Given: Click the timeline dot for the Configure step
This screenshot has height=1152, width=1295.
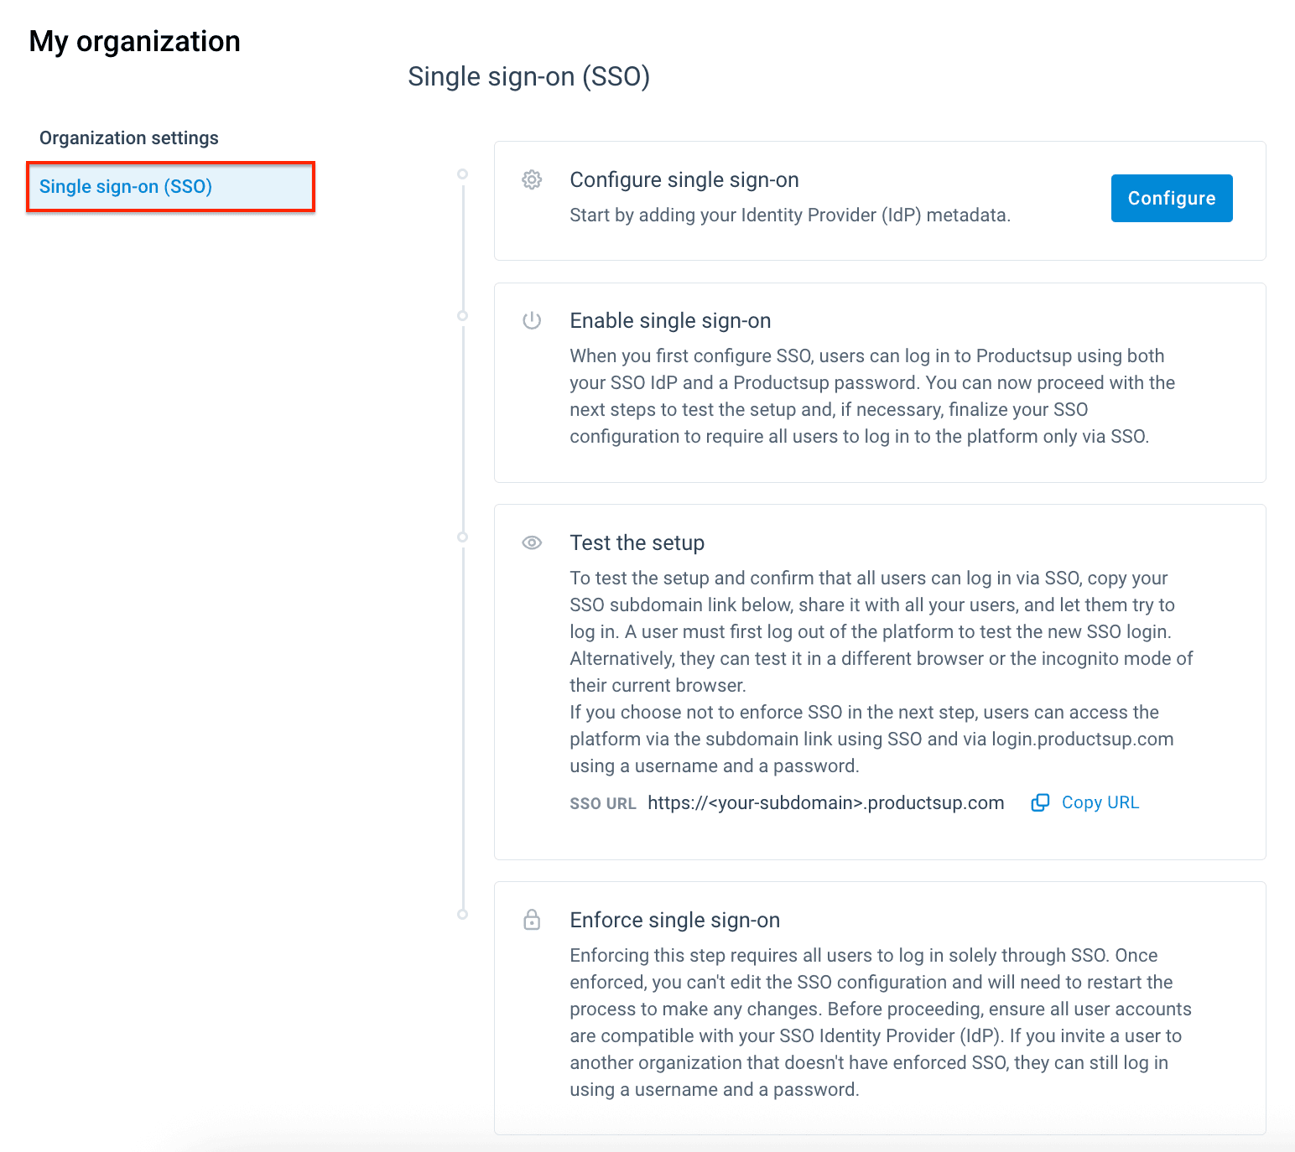Looking at the screenshot, I should click(462, 174).
